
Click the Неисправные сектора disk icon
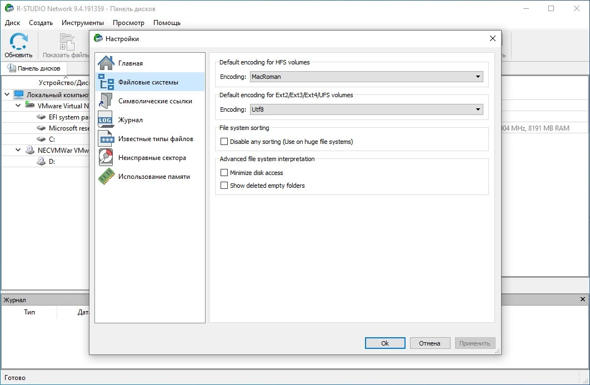coord(106,157)
